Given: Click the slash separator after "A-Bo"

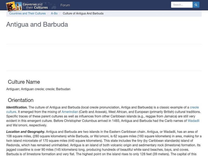Looking at the screenshot, I should pyautogui.click(x=60, y=13).
